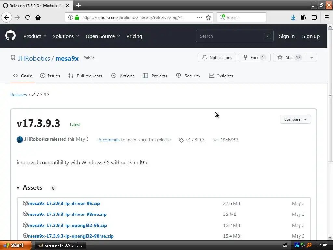Image resolution: width=333 pixels, height=250 pixels.
Task: Click Sign up
Action: pyautogui.click(x=311, y=36)
